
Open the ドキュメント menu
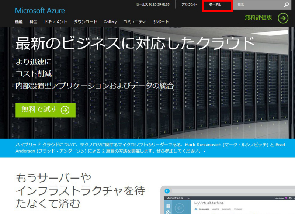tap(56, 22)
